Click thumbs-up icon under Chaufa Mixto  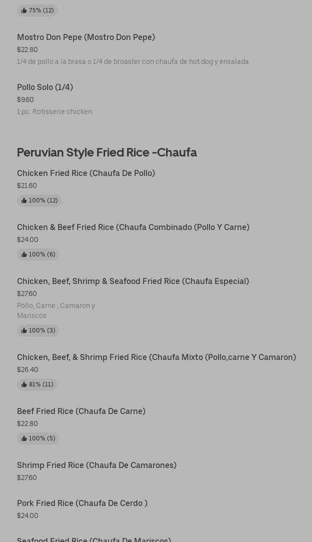24,384
